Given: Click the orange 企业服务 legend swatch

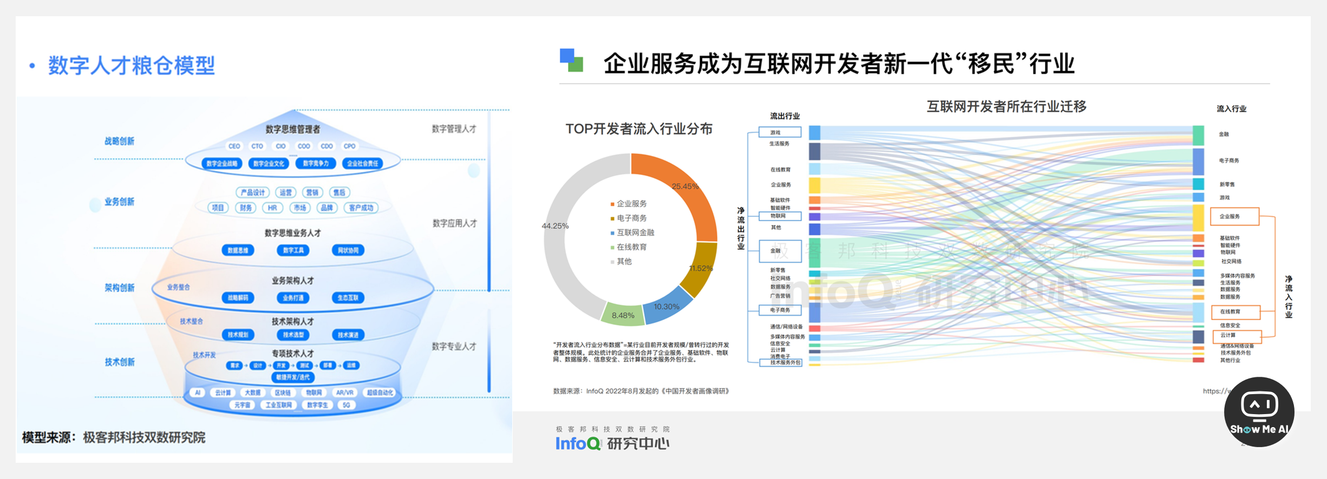Looking at the screenshot, I should pyautogui.click(x=612, y=204).
